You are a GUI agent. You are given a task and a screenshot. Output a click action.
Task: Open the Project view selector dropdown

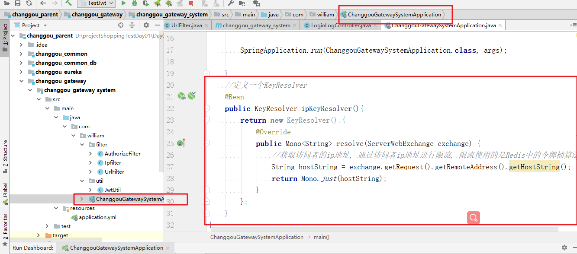[x=30, y=25]
